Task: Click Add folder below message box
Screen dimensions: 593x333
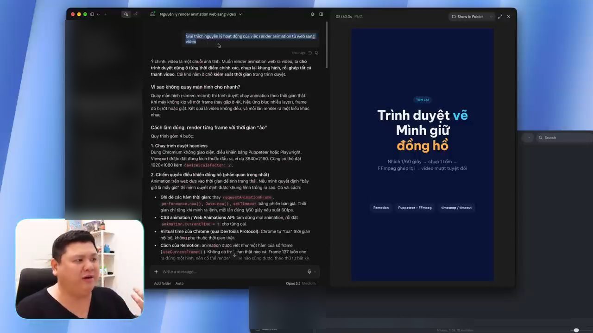Action: click(163, 284)
